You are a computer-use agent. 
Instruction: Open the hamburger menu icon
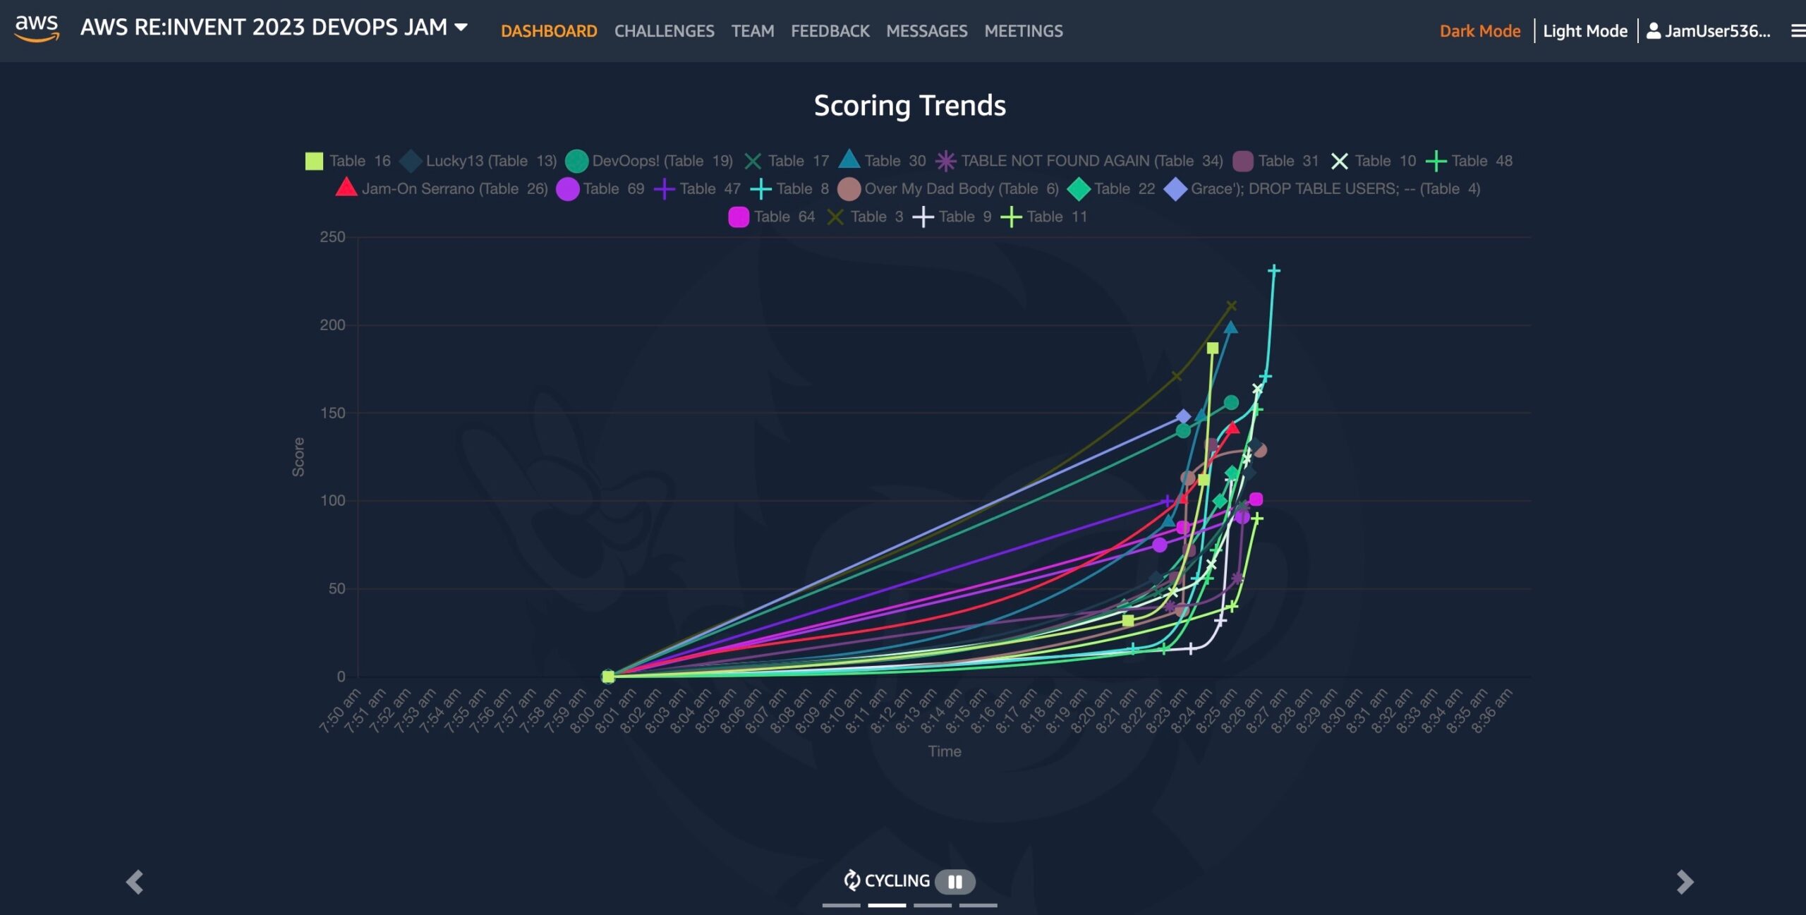pos(1798,31)
